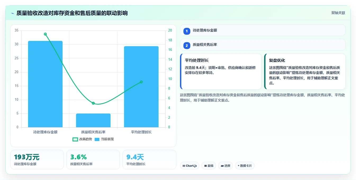This screenshot has width=356, height=180.
Task: Click the 进度 tag
Action: (x=226, y=166)
